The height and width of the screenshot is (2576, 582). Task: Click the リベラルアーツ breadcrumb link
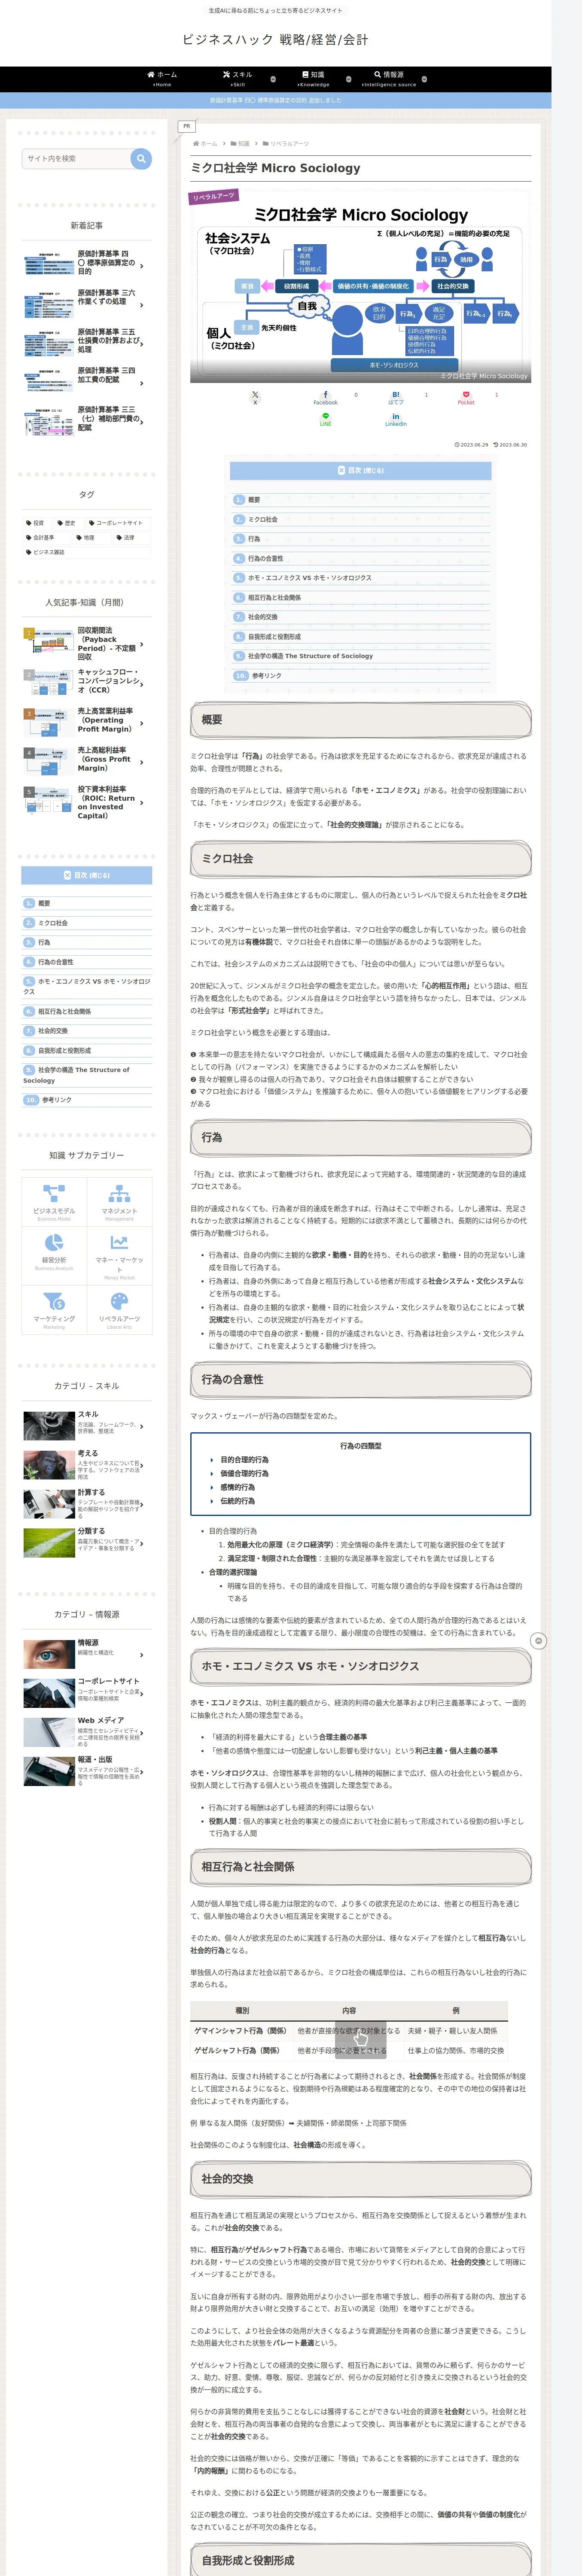[289, 143]
